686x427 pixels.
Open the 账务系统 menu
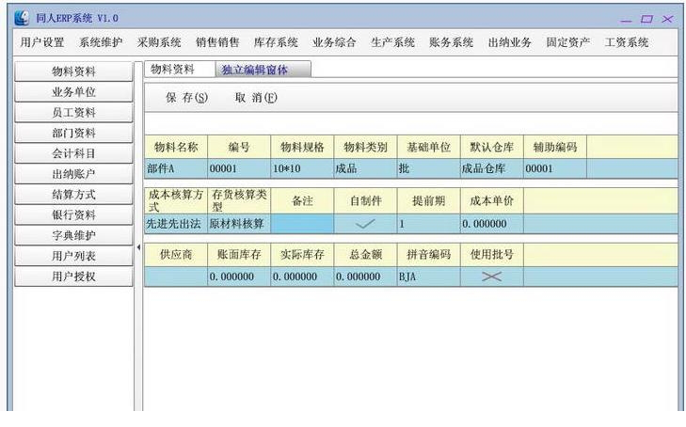[451, 42]
